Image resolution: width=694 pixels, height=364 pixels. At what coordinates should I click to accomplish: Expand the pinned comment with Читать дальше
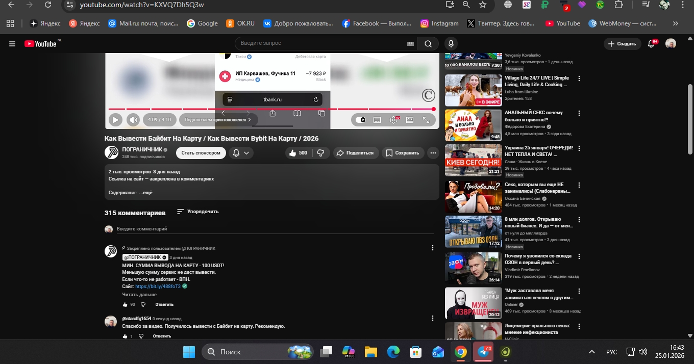coord(139,295)
